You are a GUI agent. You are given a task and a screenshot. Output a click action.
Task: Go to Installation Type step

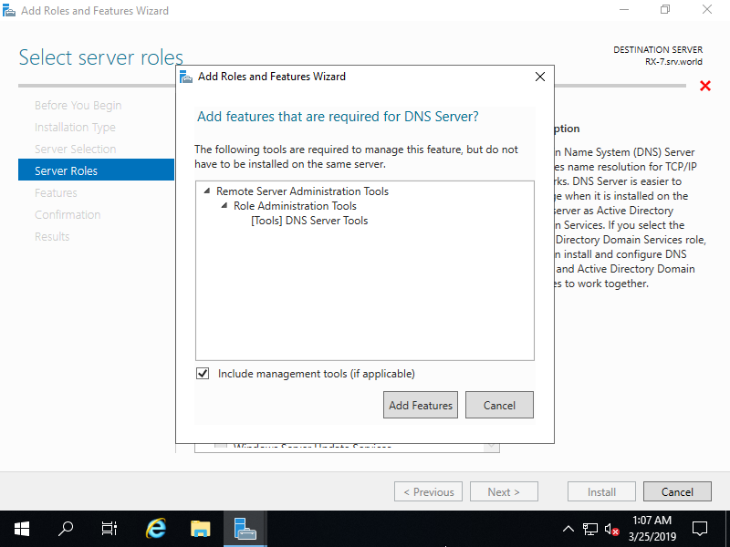[75, 128]
